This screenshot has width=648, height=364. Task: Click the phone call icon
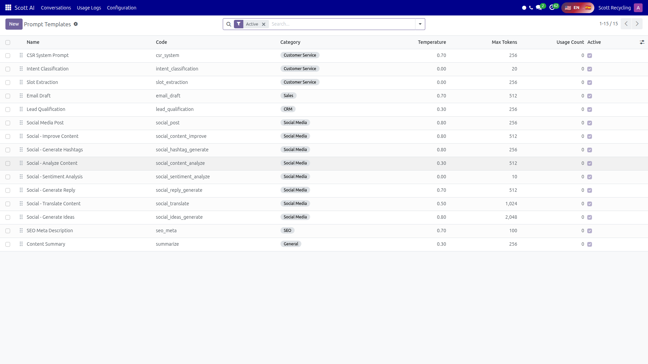[x=531, y=8]
